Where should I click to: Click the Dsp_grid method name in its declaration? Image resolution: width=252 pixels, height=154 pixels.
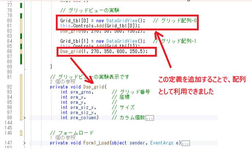(x=94, y=87)
